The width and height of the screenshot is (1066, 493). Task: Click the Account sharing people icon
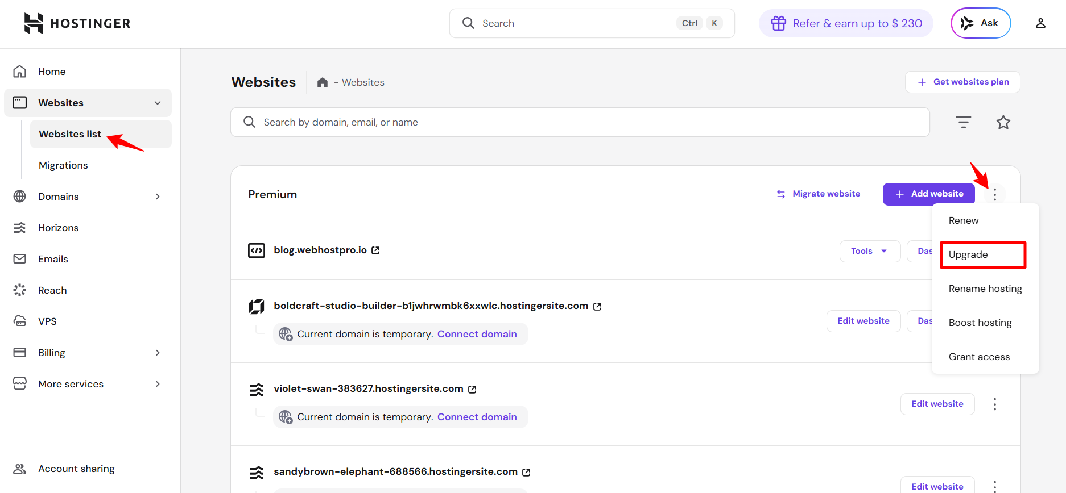(20, 469)
